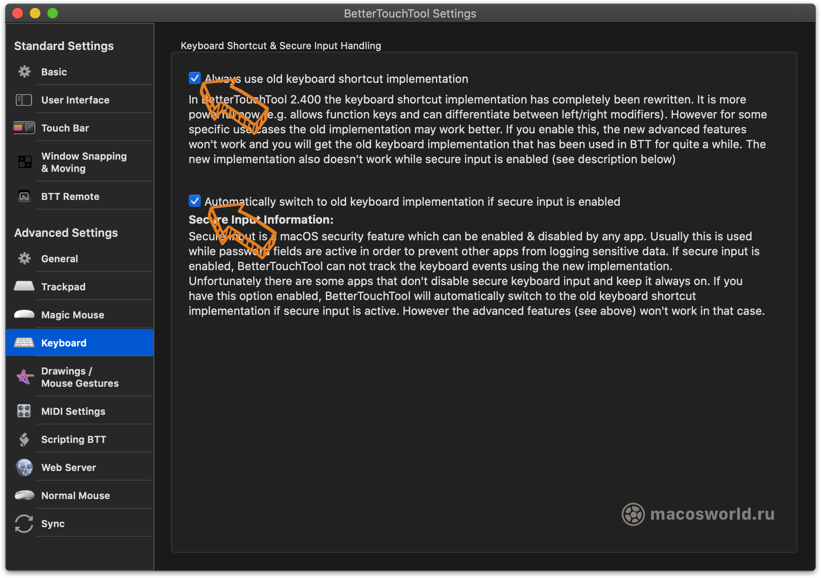Uncheck automatic switch on secure input
821x578 pixels.
click(195, 201)
